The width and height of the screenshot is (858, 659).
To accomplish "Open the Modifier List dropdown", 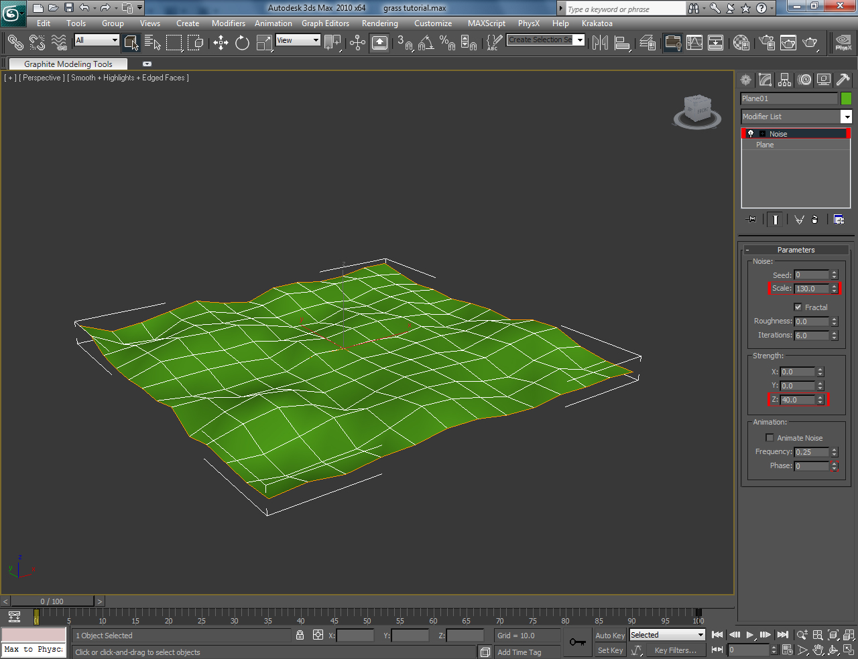I will click(x=796, y=117).
